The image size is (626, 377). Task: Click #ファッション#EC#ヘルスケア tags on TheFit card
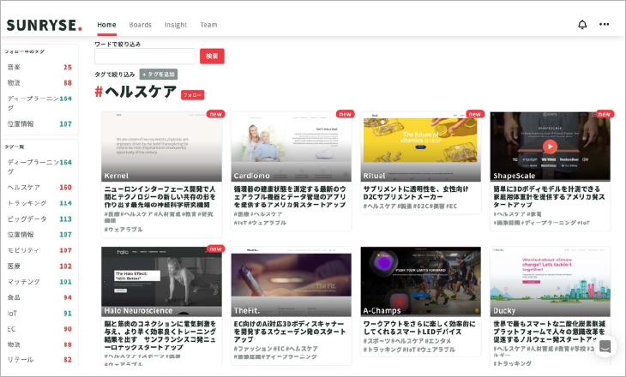tap(276, 349)
